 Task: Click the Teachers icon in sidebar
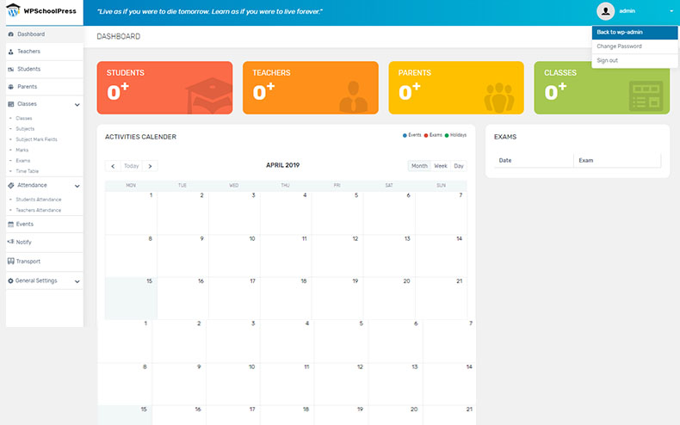pyautogui.click(x=10, y=52)
